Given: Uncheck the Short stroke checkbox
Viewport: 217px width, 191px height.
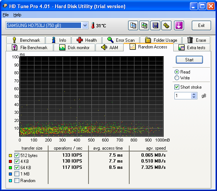Looking at the screenshot, I should (x=177, y=87).
